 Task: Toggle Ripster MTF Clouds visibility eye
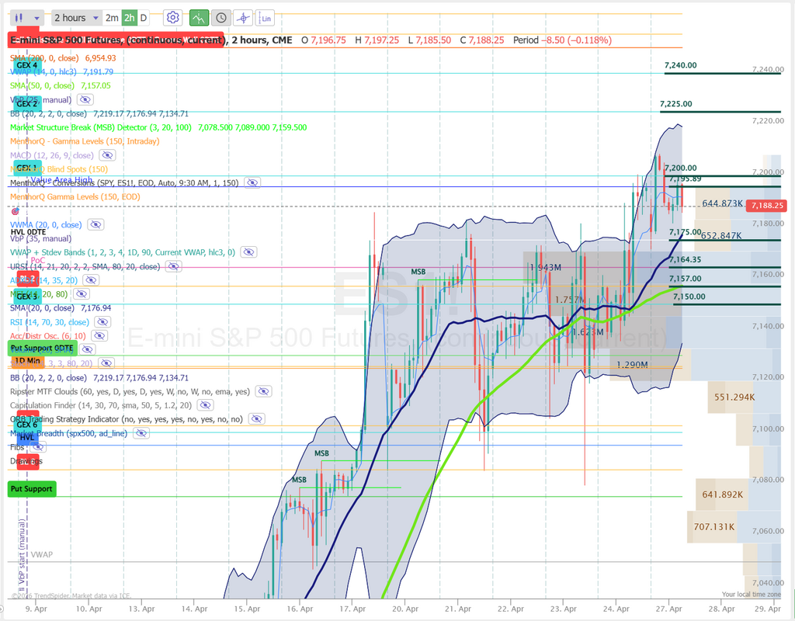tap(262, 392)
